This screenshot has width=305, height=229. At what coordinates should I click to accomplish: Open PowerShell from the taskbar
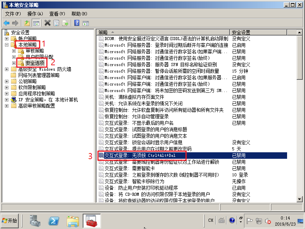click(54, 221)
